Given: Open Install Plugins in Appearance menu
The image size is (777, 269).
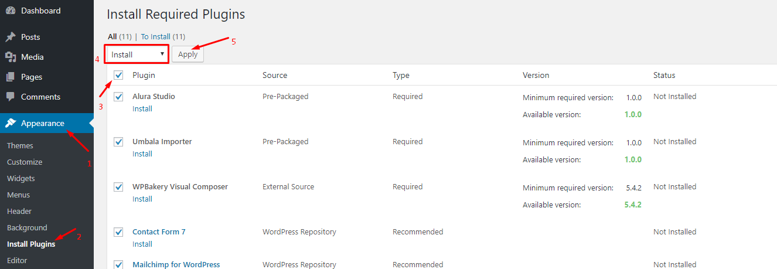Looking at the screenshot, I should click(31, 244).
